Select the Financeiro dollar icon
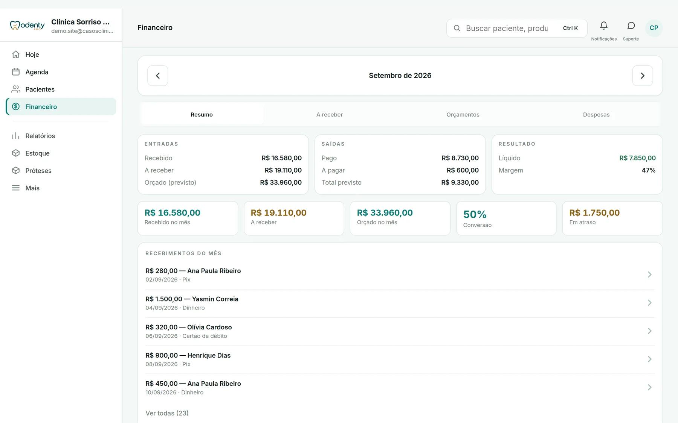 16,106
